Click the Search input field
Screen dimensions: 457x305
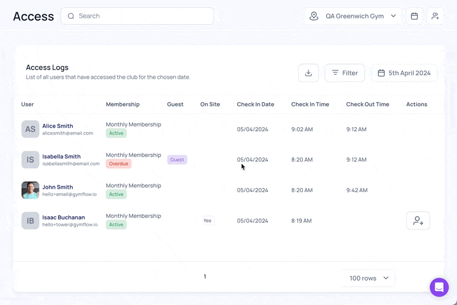coord(137,16)
